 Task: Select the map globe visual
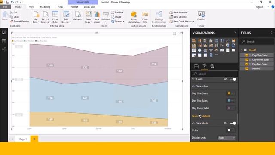(199, 50)
